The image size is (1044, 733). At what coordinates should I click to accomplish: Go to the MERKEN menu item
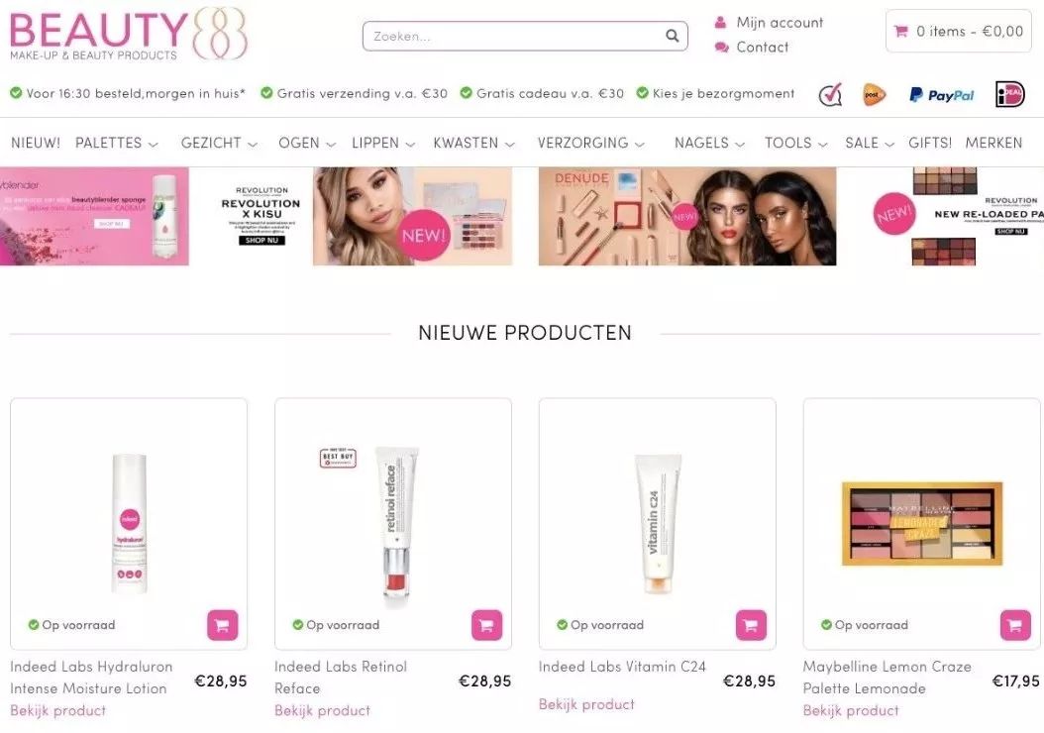[993, 143]
